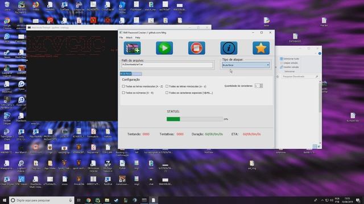Click the Path do arquivo input field
The image size is (364, 204).
tap(167, 65)
